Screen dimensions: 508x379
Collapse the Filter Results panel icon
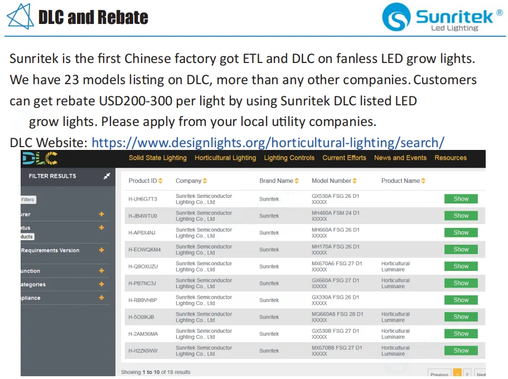pos(107,176)
